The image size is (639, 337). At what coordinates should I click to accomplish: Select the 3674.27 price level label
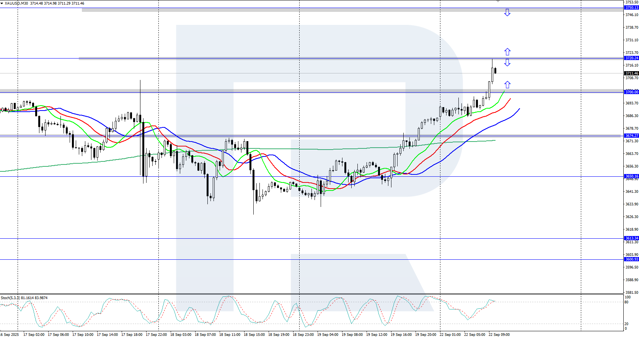coord(631,136)
